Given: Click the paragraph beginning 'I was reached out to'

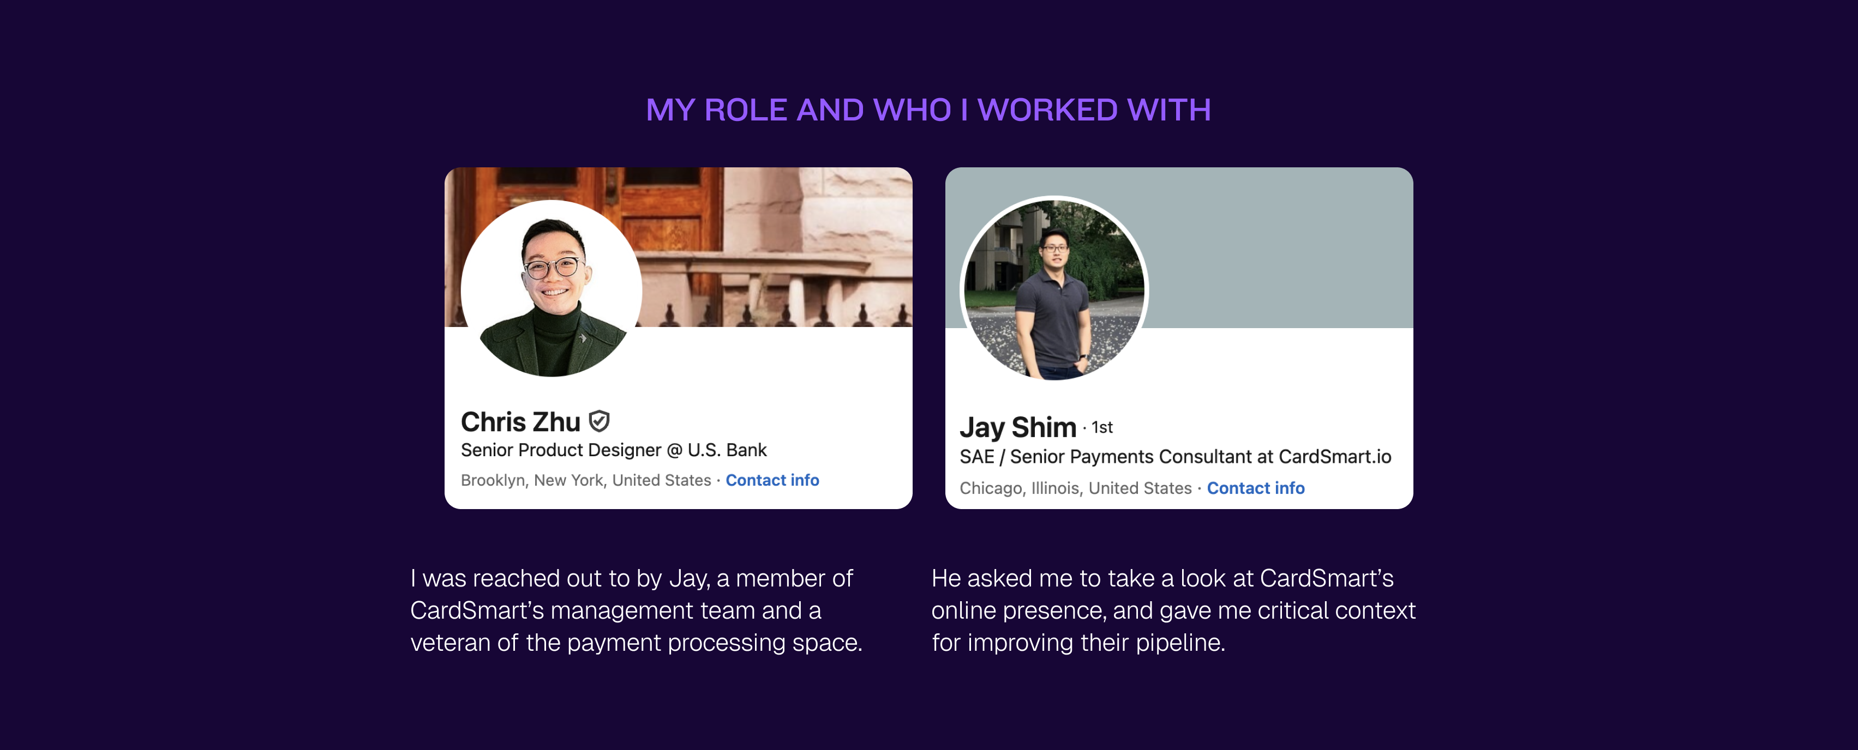Looking at the screenshot, I should click(636, 610).
